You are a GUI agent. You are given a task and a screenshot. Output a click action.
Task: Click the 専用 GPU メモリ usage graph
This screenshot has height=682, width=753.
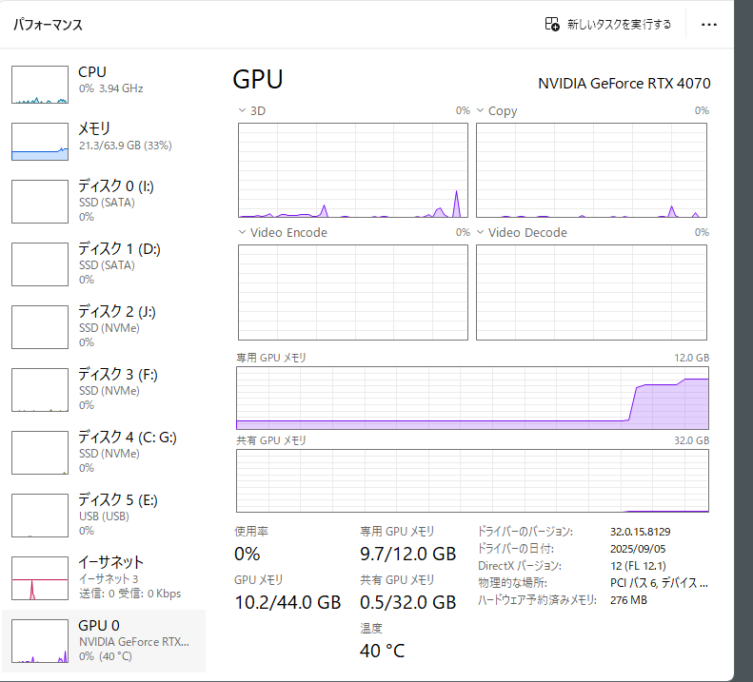(472, 399)
